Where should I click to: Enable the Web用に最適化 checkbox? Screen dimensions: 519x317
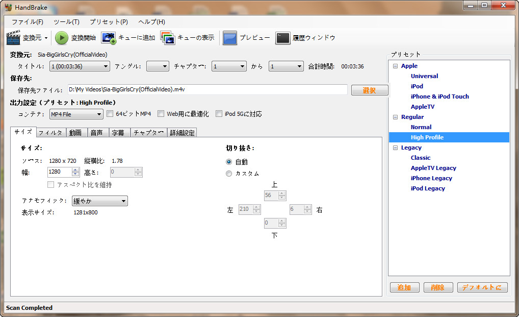click(x=161, y=113)
